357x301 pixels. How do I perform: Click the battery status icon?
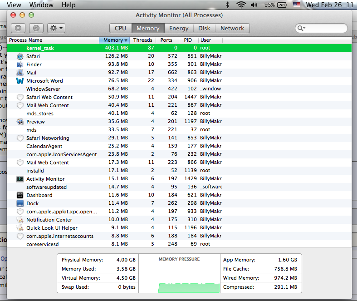pyautogui.click(x=282, y=5)
